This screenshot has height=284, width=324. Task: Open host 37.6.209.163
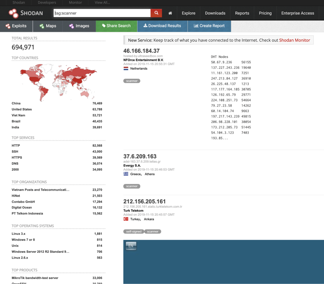(140, 156)
